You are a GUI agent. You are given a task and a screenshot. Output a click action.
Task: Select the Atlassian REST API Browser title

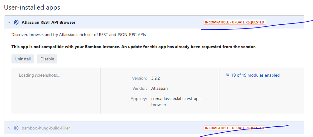pos(49,22)
